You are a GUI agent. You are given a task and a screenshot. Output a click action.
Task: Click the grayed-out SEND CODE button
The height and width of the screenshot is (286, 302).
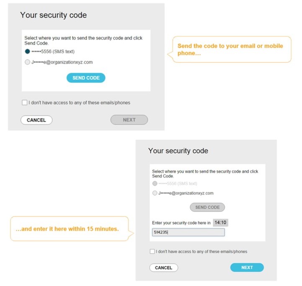207,207
